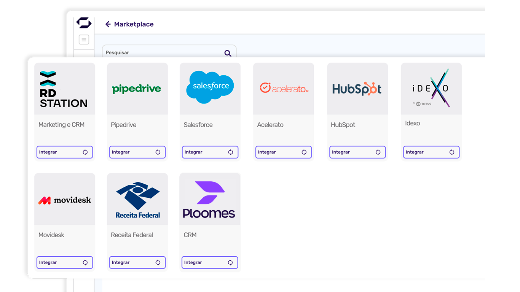520x292 pixels.
Task: Open the hamburger menu in the sidebar
Action: (x=84, y=40)
